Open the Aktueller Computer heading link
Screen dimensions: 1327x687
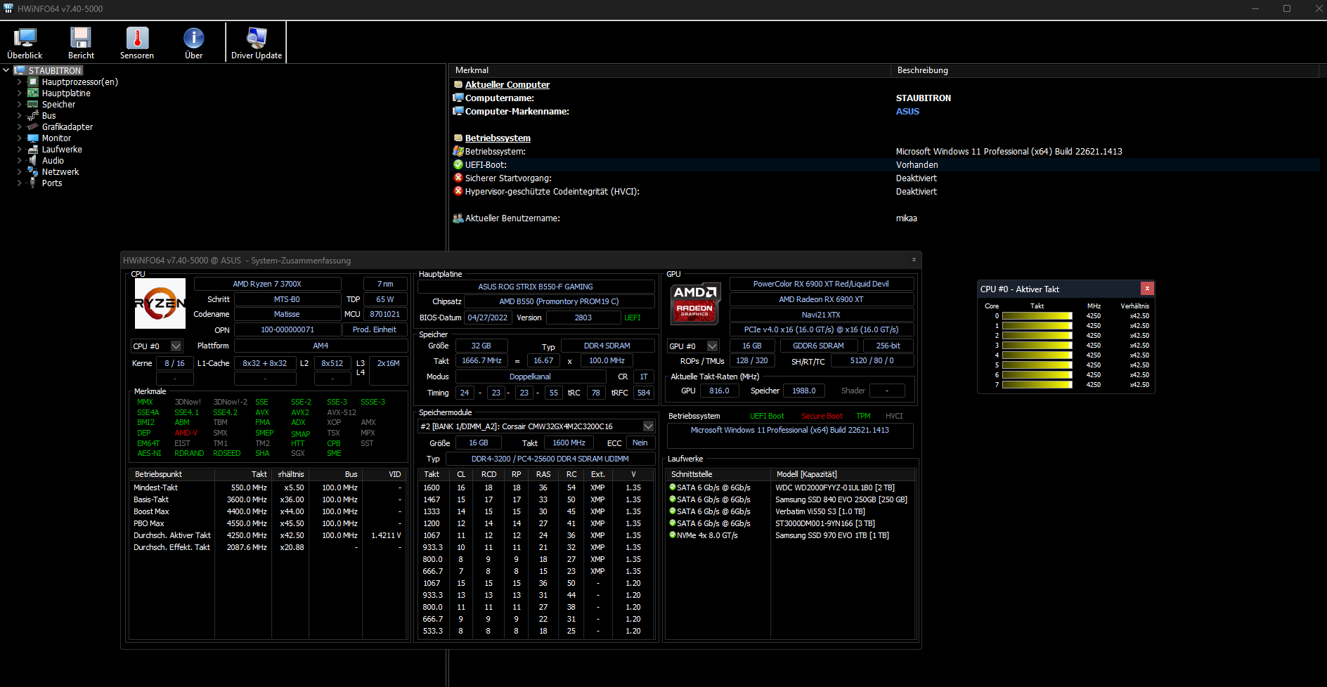[507, 85]
